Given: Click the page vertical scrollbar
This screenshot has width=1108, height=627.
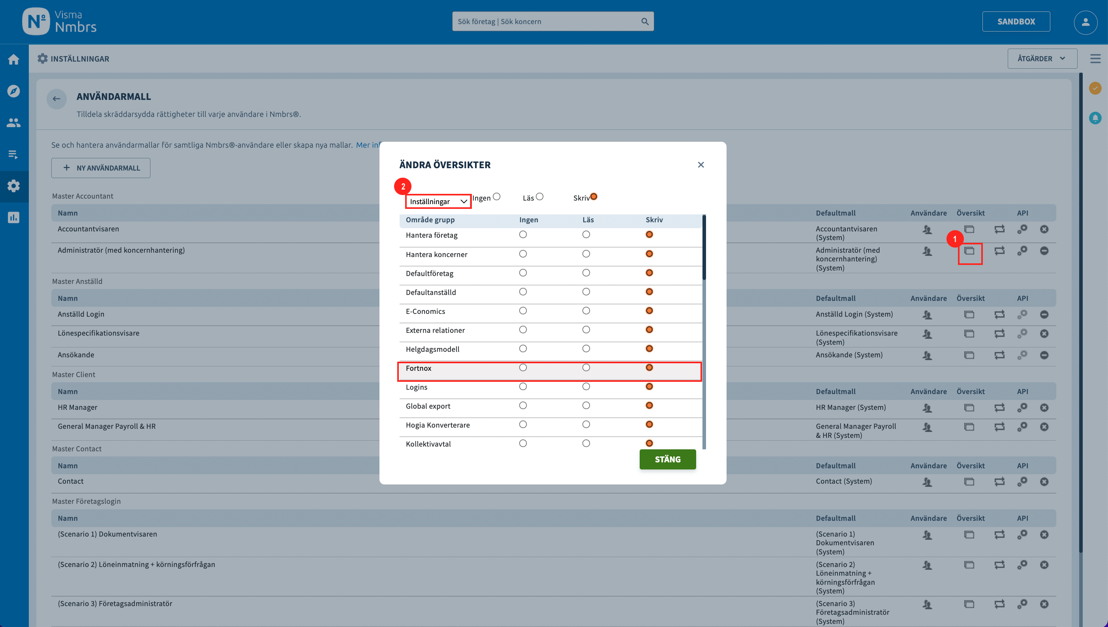Looking at the screenshot, I should (x=1080, y=312).
